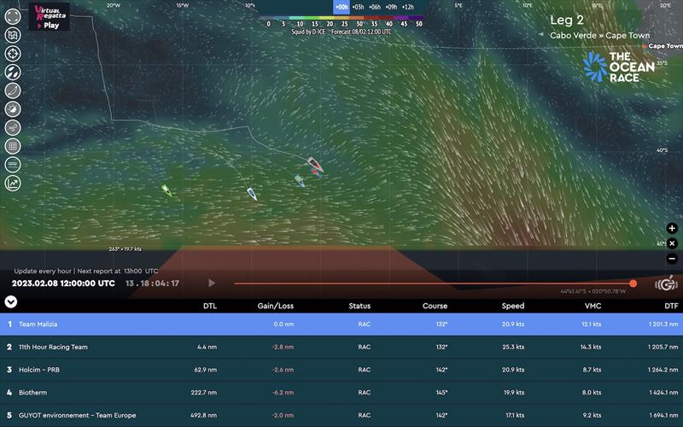Click the DTL column header

tap(210, 306)
